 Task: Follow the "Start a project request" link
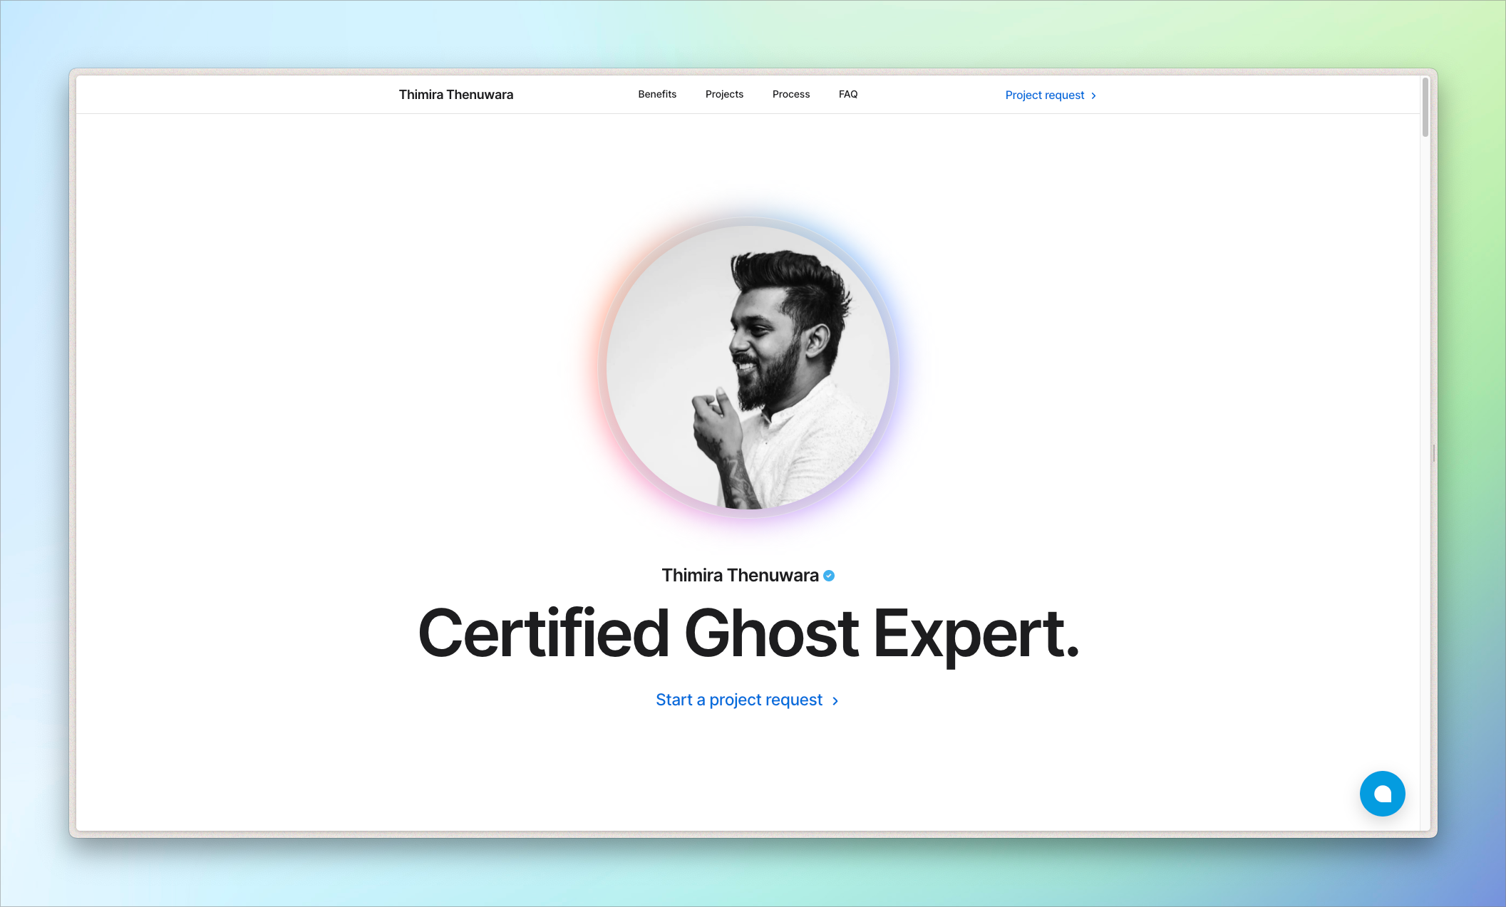(738, 700)
